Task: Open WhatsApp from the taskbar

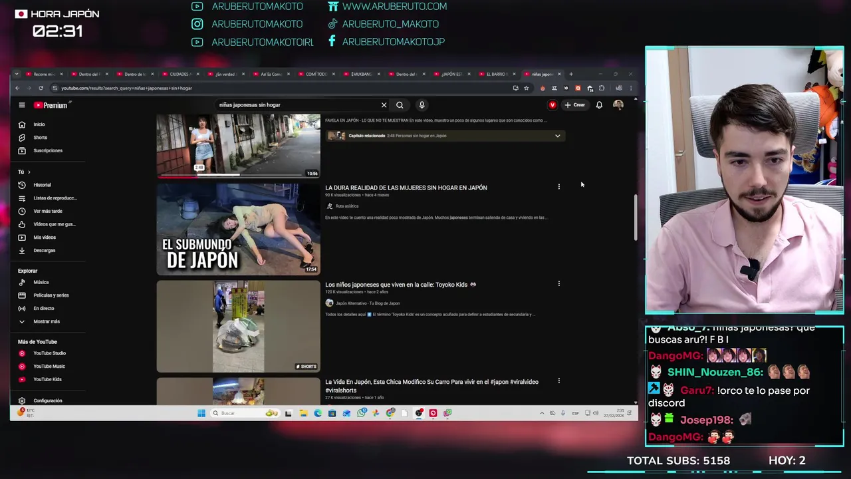Action: point(361,413)
